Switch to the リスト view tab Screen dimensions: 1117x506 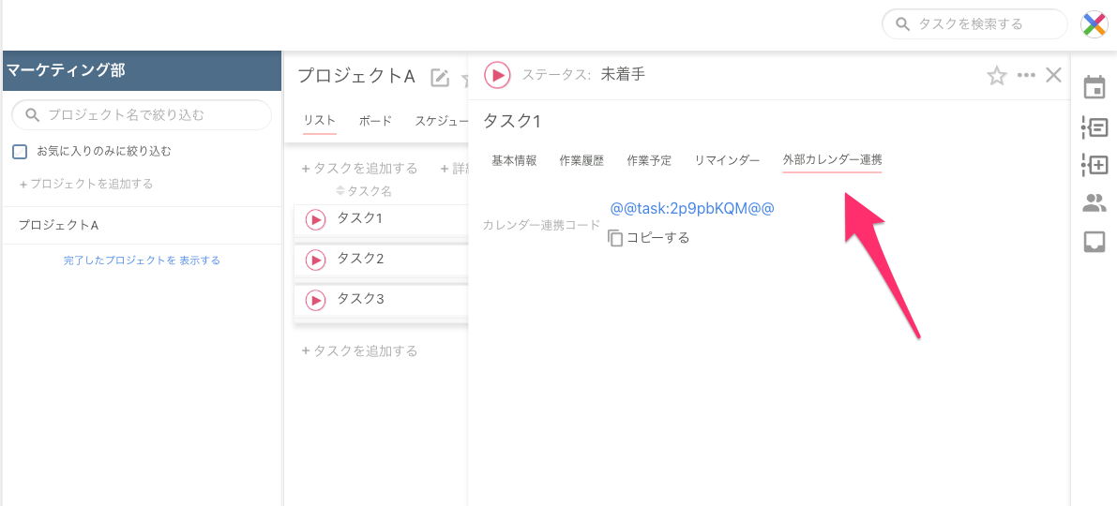(x=319, y=120)
